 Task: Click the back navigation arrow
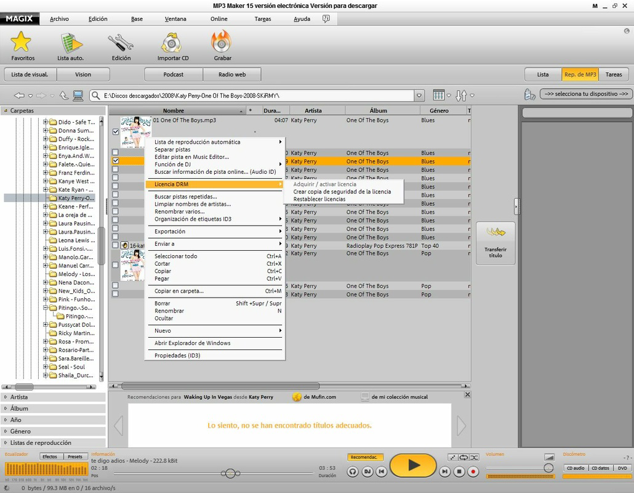20,96
